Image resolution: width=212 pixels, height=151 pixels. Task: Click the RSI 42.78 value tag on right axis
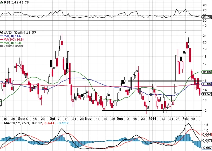click(206, 18)
